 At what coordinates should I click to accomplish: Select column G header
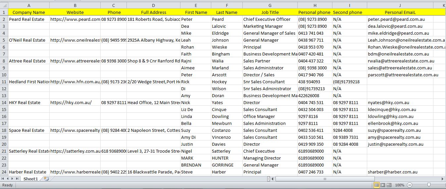pos(270,5)
